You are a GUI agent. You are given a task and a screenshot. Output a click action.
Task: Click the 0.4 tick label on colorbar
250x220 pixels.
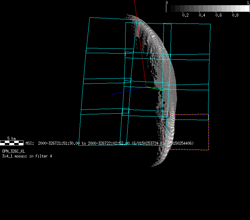[202, 15]
